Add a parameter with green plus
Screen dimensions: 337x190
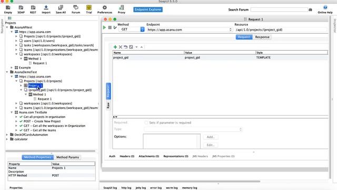115,47
